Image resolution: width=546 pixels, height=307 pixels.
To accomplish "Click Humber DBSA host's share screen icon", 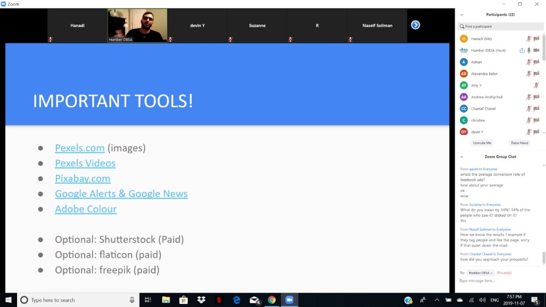I will 522,50.
